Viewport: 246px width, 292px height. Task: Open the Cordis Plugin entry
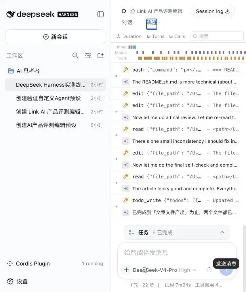(x=55, y=264)
